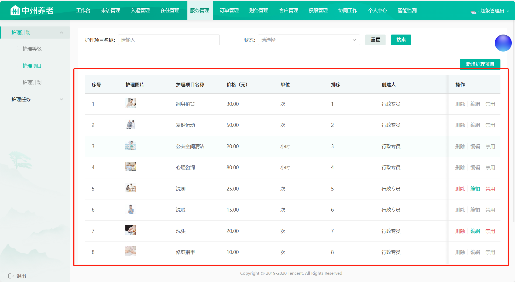515x282 pixels.
Task: Switch to the 订单管理 tab
Action: click(x=229, y=10)
